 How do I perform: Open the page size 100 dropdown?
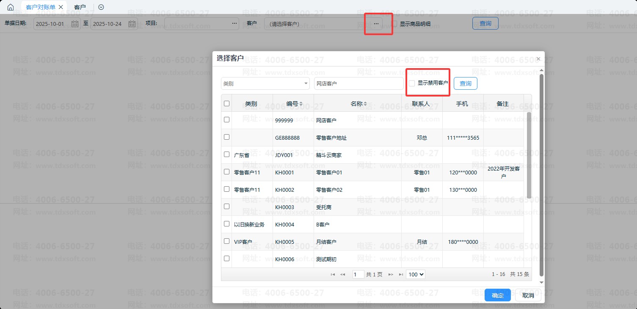pyautogui.click(x=415, y=274)
